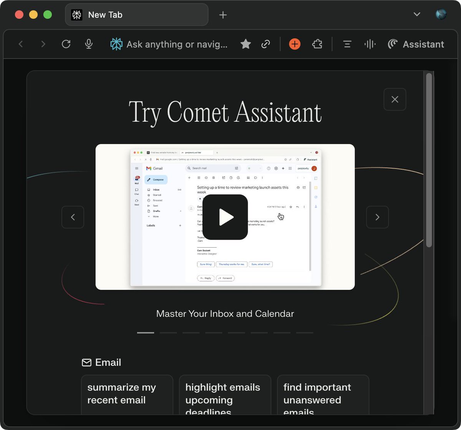Select the fourth carousel indicator dash
The height and width of the screenshot is (430, 461).
pyautogui.click(x=214, y=332)
